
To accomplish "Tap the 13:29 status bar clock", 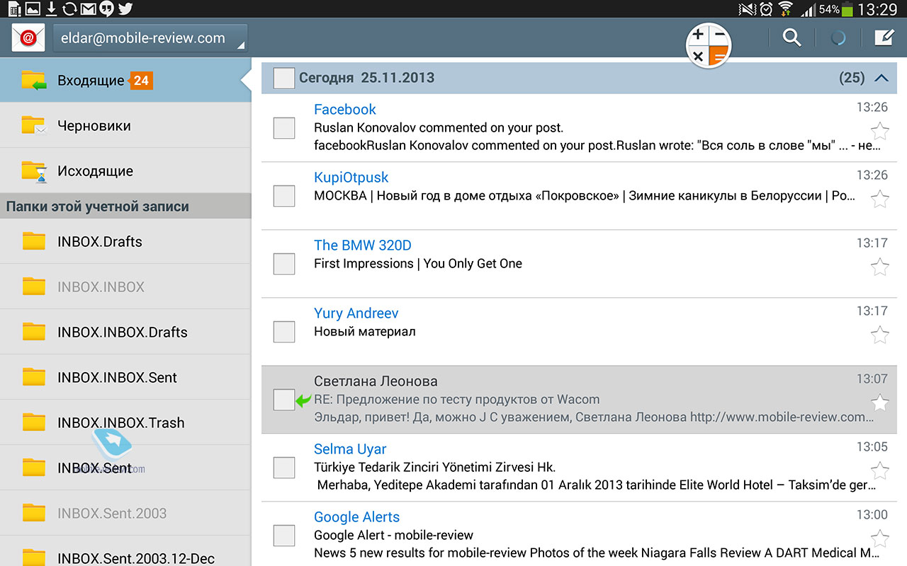I will point(877,10).
